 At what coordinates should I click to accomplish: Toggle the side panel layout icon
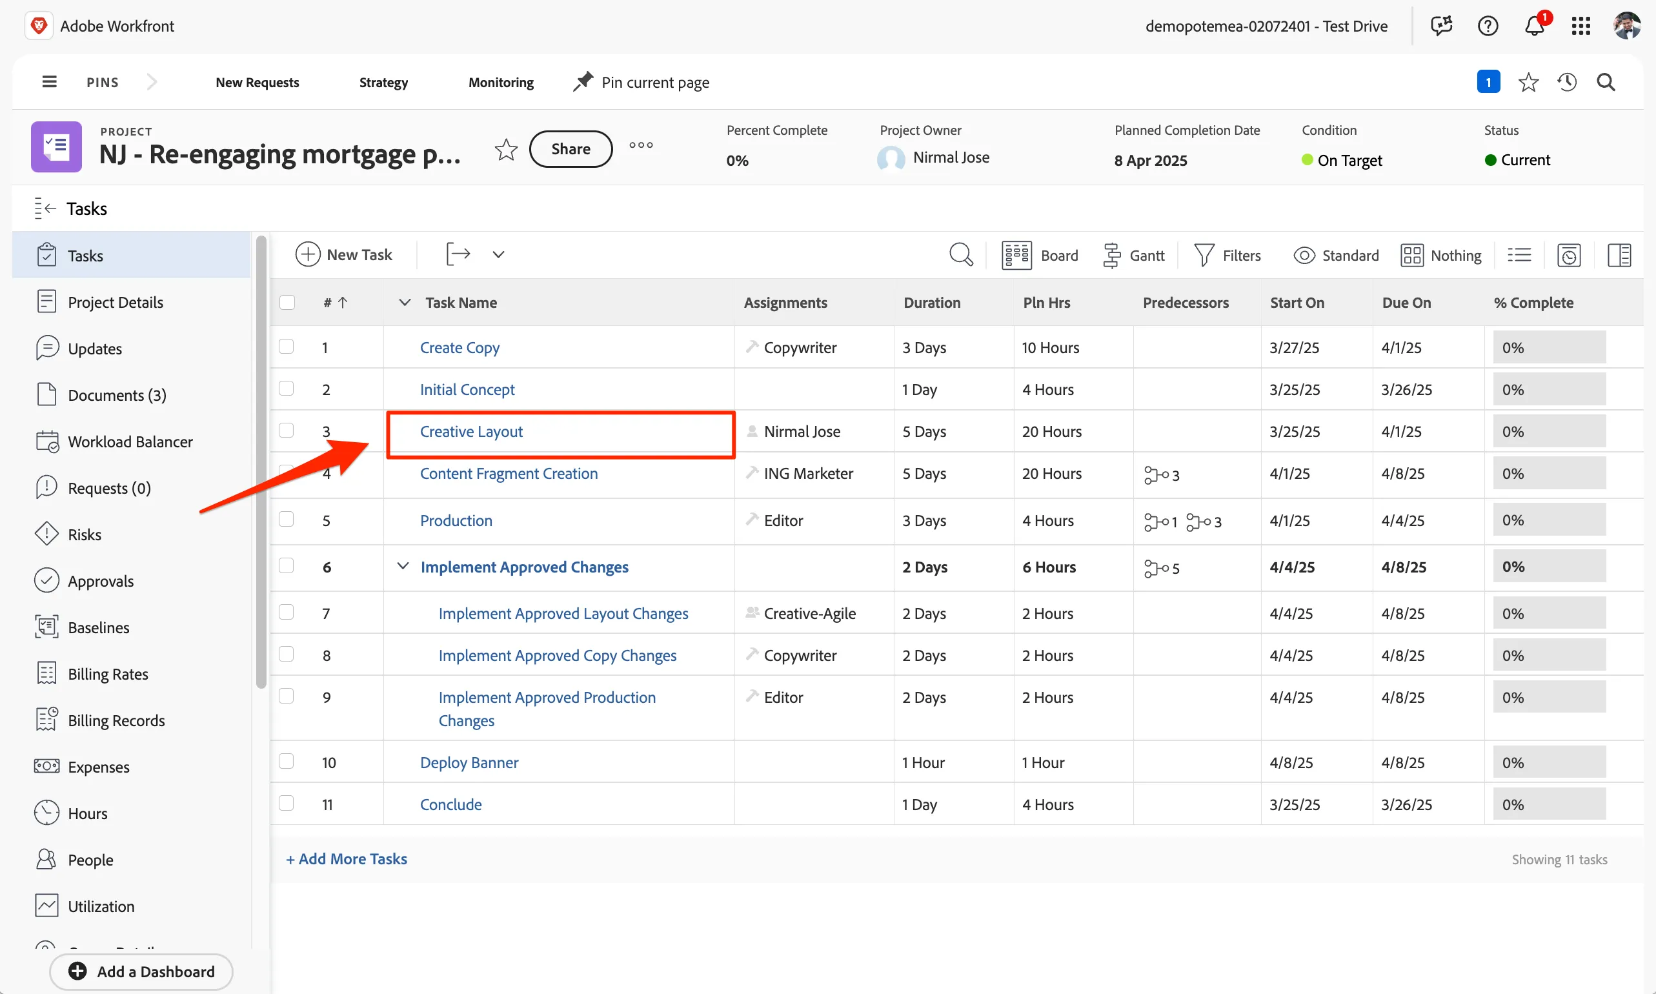click(x=1619, y=255)
